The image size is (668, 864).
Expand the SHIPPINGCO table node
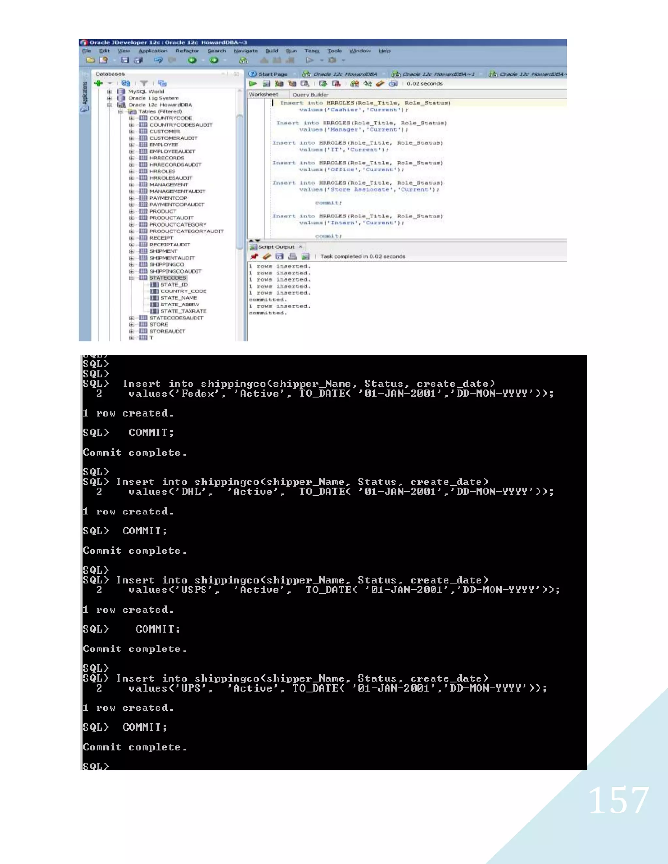click(132, 265)
